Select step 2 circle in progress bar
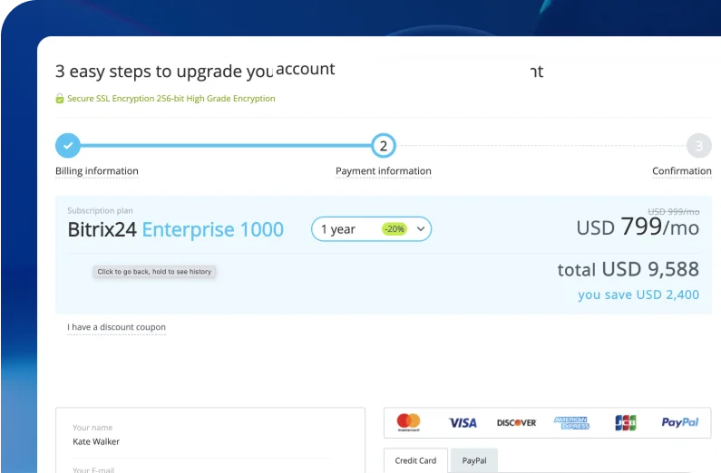This screenshot has width=721, height=473. point(384,145)
